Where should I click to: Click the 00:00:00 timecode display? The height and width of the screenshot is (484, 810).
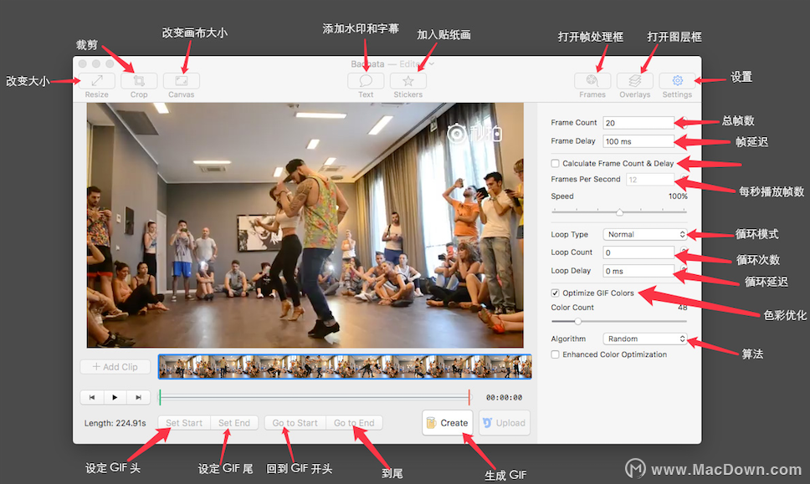click(505, 397)
